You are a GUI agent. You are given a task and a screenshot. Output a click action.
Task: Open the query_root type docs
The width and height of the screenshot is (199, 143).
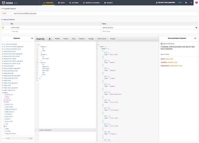(169, 59)
